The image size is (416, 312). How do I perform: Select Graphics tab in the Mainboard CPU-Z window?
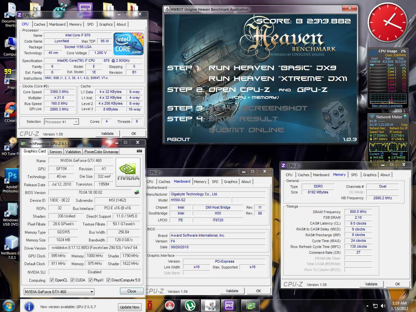(x=231, y=182)
